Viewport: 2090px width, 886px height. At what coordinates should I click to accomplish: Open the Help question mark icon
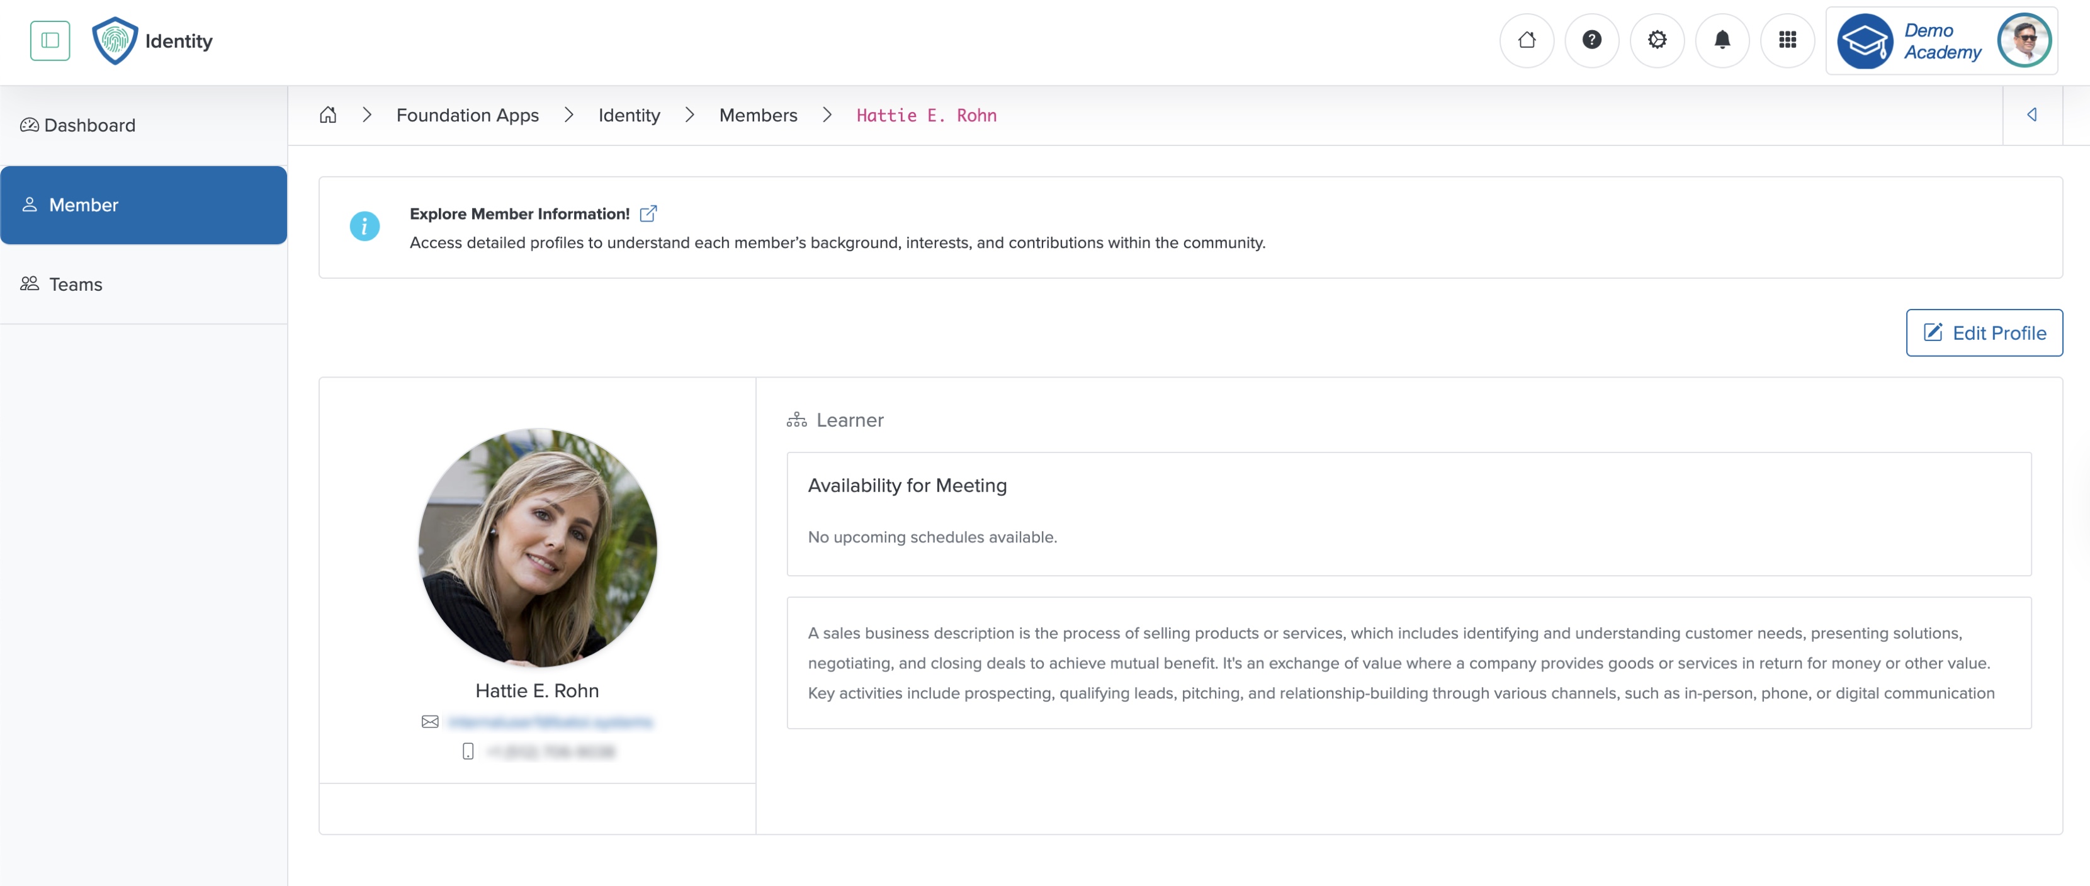coord(1592,40)
